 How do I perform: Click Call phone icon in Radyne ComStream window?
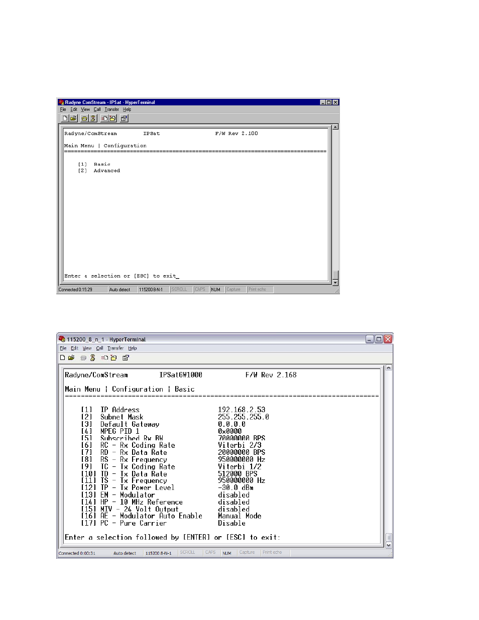coord(84,118)
